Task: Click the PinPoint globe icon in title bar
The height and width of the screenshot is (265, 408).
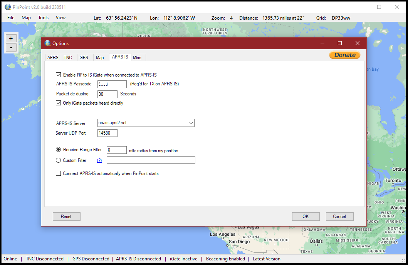Action: click(x=5, y=7)
